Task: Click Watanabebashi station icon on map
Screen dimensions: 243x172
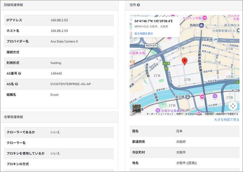Action: 188,97
